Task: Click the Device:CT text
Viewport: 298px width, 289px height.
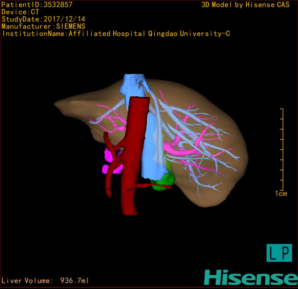Action: (20, 12)
